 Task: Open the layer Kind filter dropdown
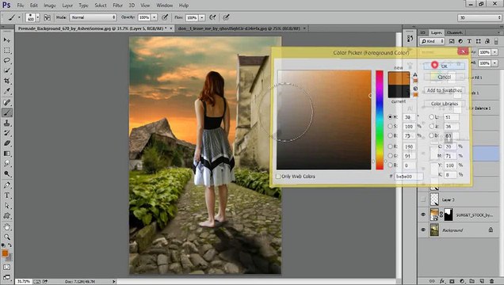(x=432, y=41)
